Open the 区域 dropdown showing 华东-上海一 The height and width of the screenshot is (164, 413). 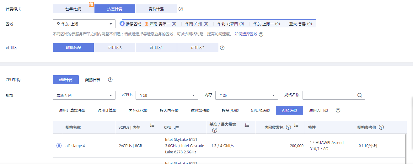84,24
